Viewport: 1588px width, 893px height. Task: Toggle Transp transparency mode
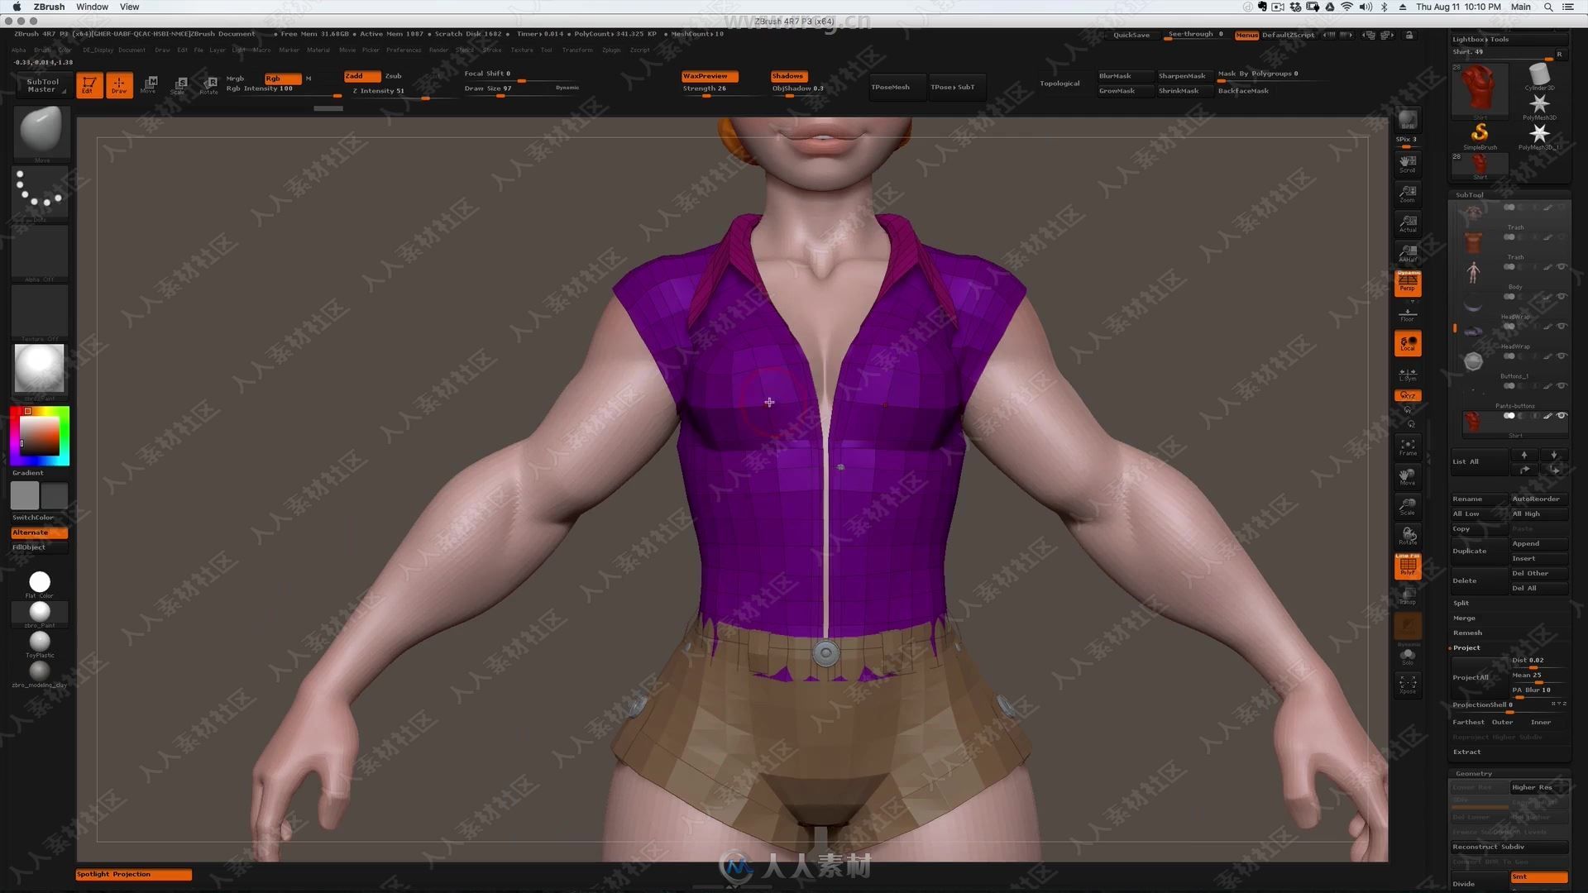[1408, 595]
